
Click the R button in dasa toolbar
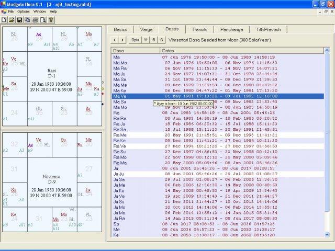tap(154, 39)
